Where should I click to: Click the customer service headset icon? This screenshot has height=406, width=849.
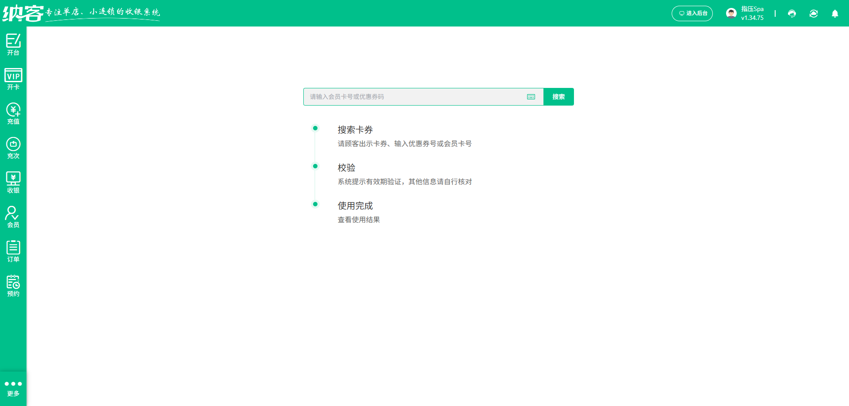792,14
